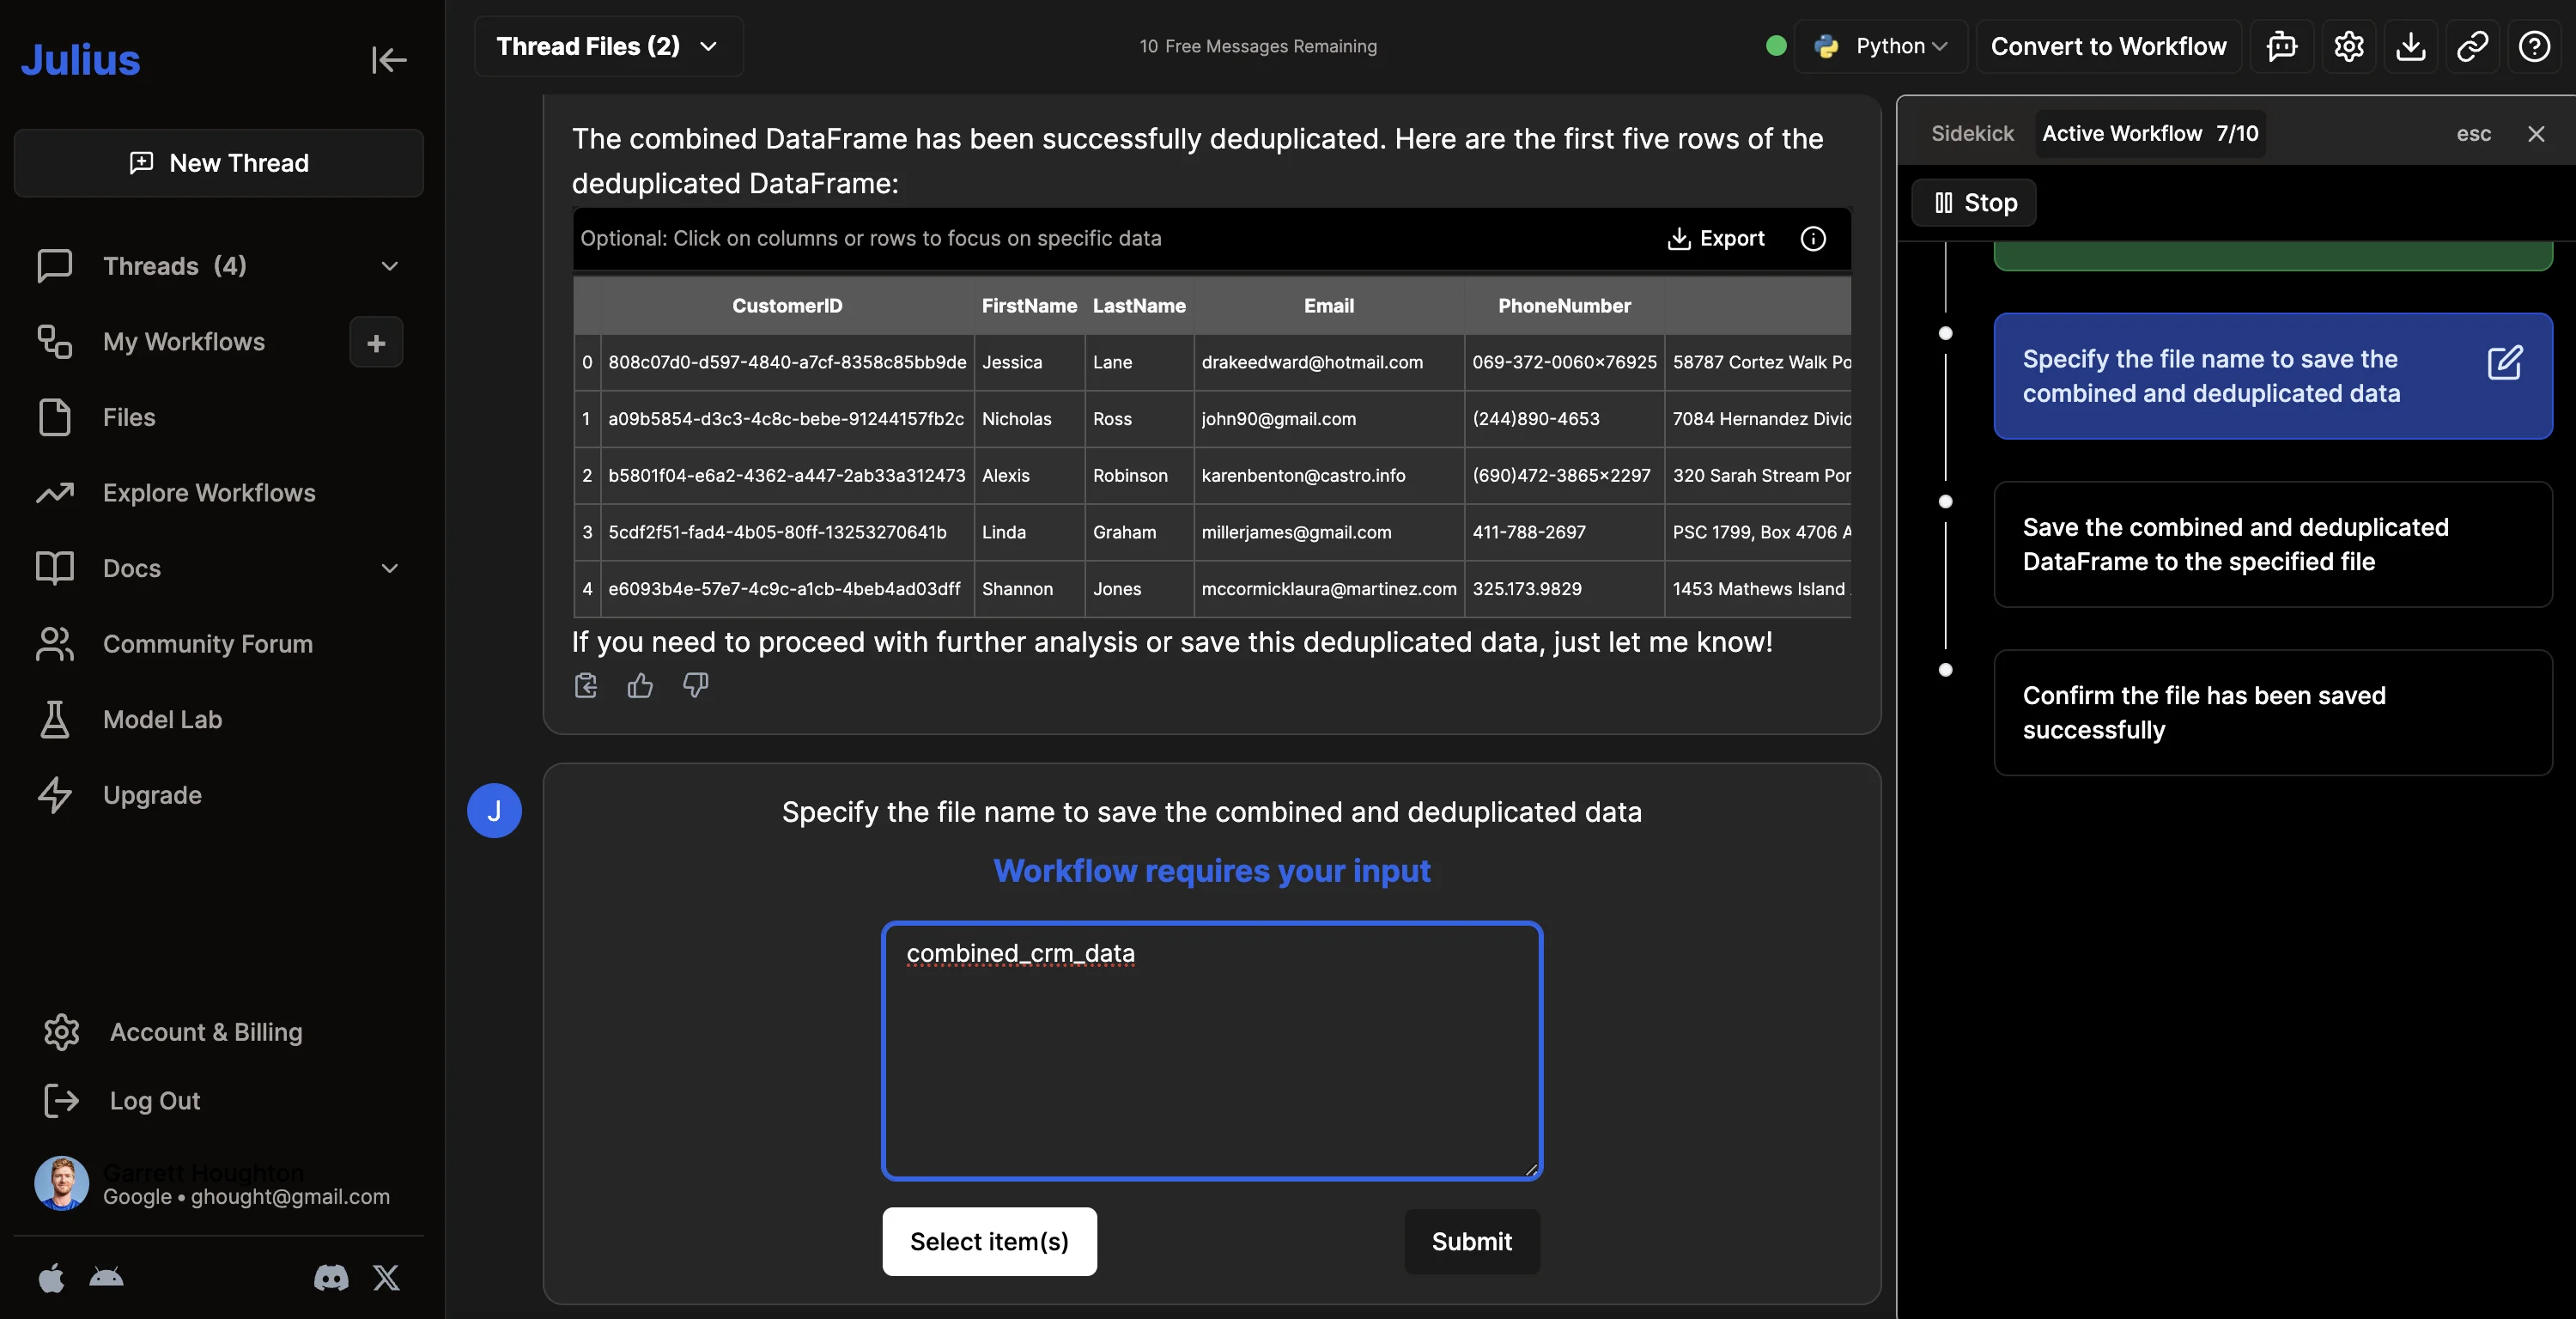Click into the file name text area
The image size is (2576, 1319).
point(1212,1051)
